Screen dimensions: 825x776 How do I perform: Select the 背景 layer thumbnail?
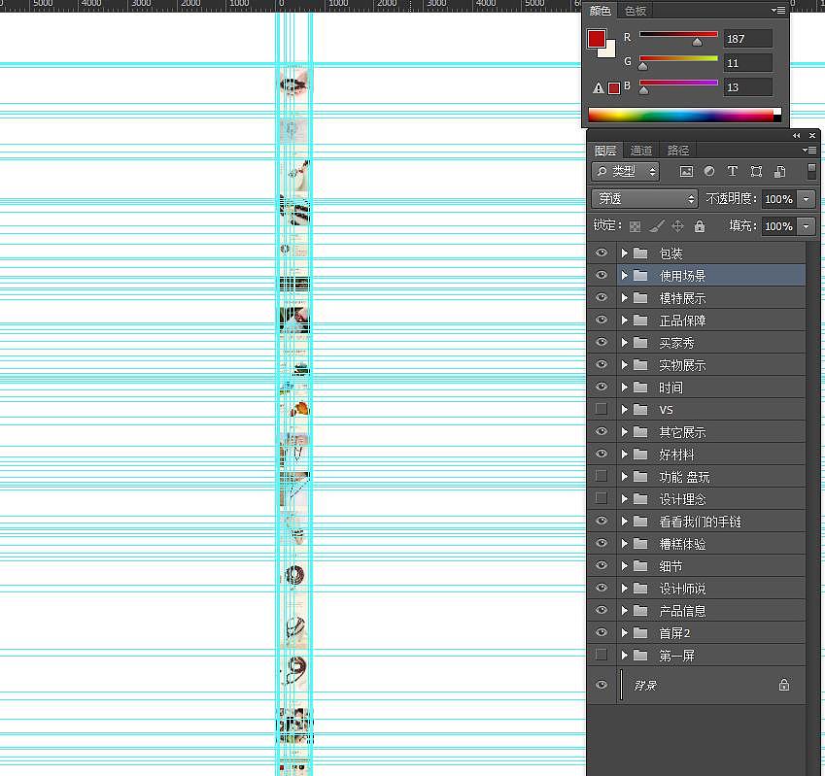(x=621, y=685)
